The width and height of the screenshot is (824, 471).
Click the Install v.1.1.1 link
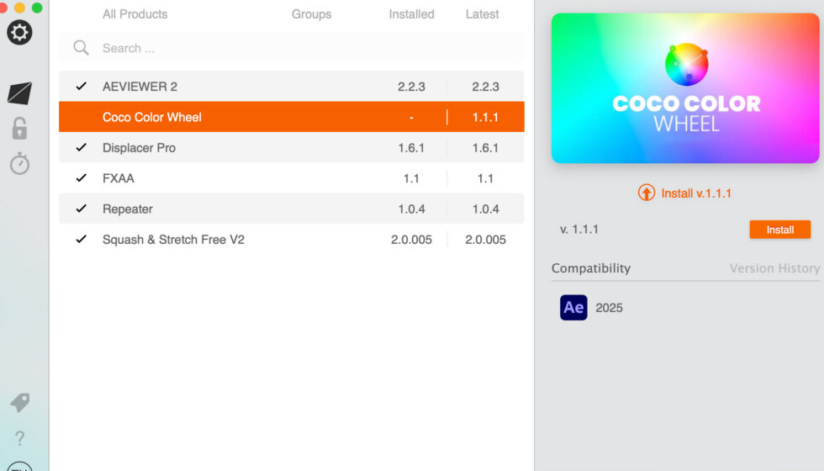click(x=696, y=193)
